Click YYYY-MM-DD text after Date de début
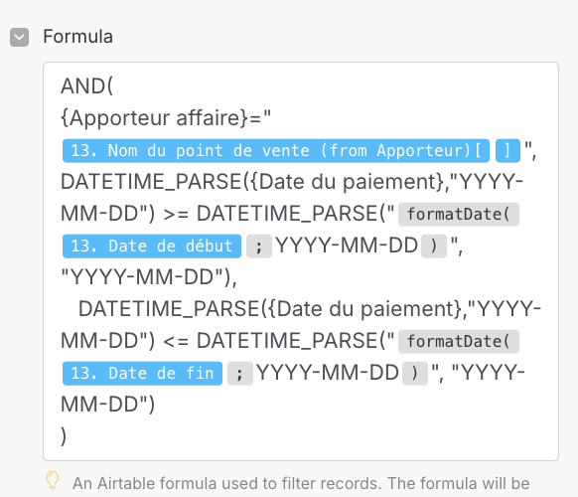This screenshot has height=497, width=578. point(347,246)
